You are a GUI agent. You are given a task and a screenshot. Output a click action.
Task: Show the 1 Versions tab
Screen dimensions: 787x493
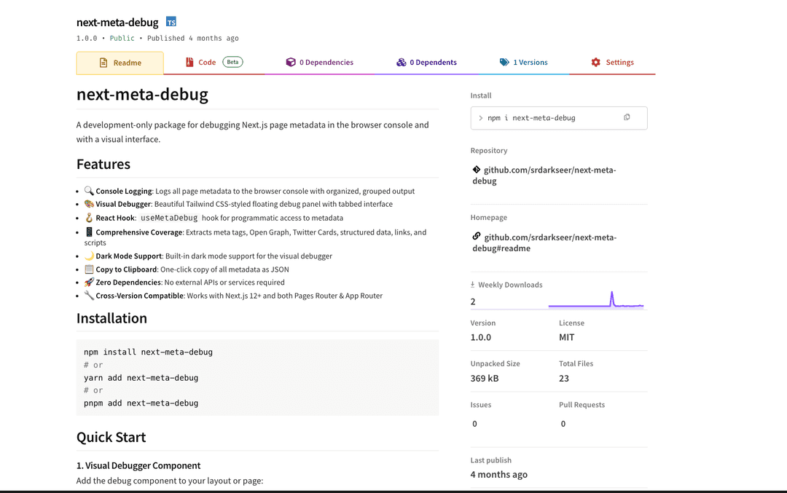[x=530, y=63]
